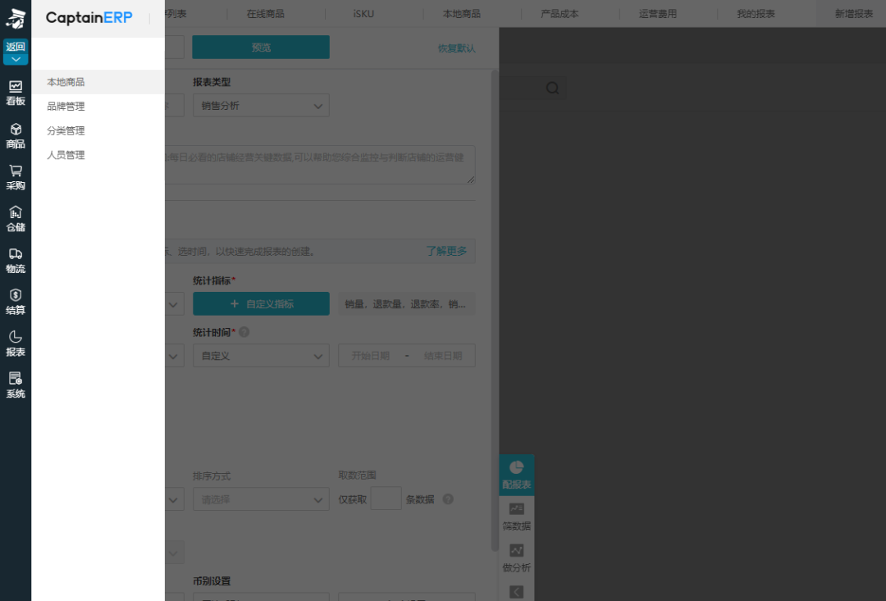The image size is (886, 601).
Task: Open the 报表类型 销售分析 dropdown
Action: [261, 105]
